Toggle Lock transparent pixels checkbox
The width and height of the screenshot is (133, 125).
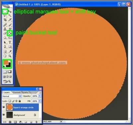(x=10, y=101)
